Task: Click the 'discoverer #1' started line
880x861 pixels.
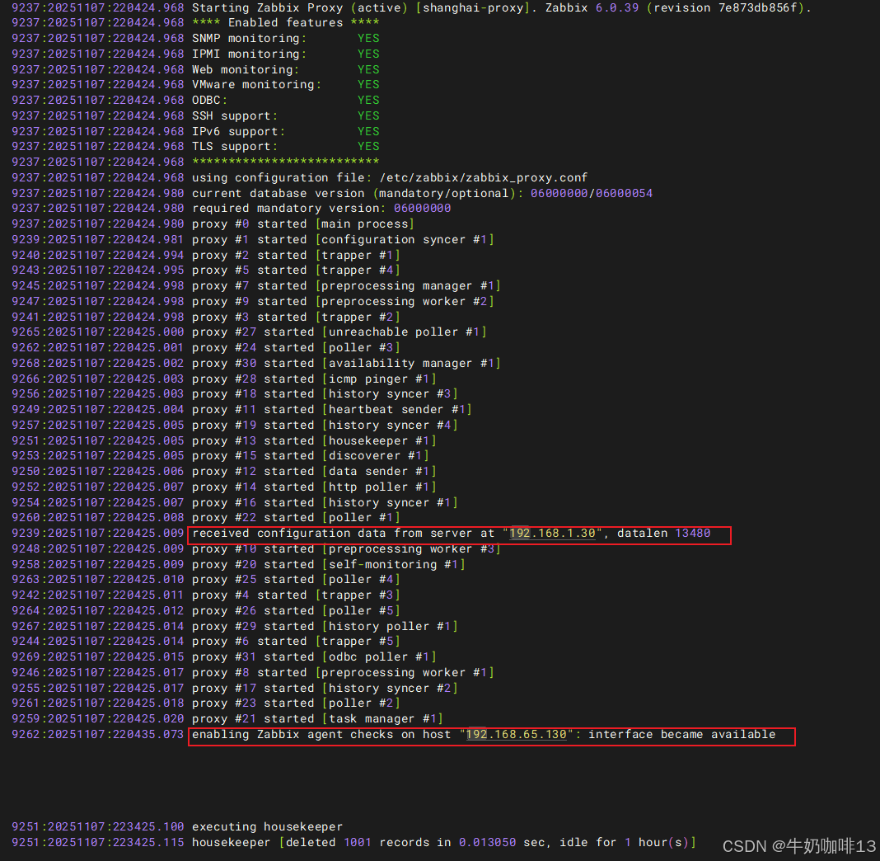Action: (x=220, y=455)
